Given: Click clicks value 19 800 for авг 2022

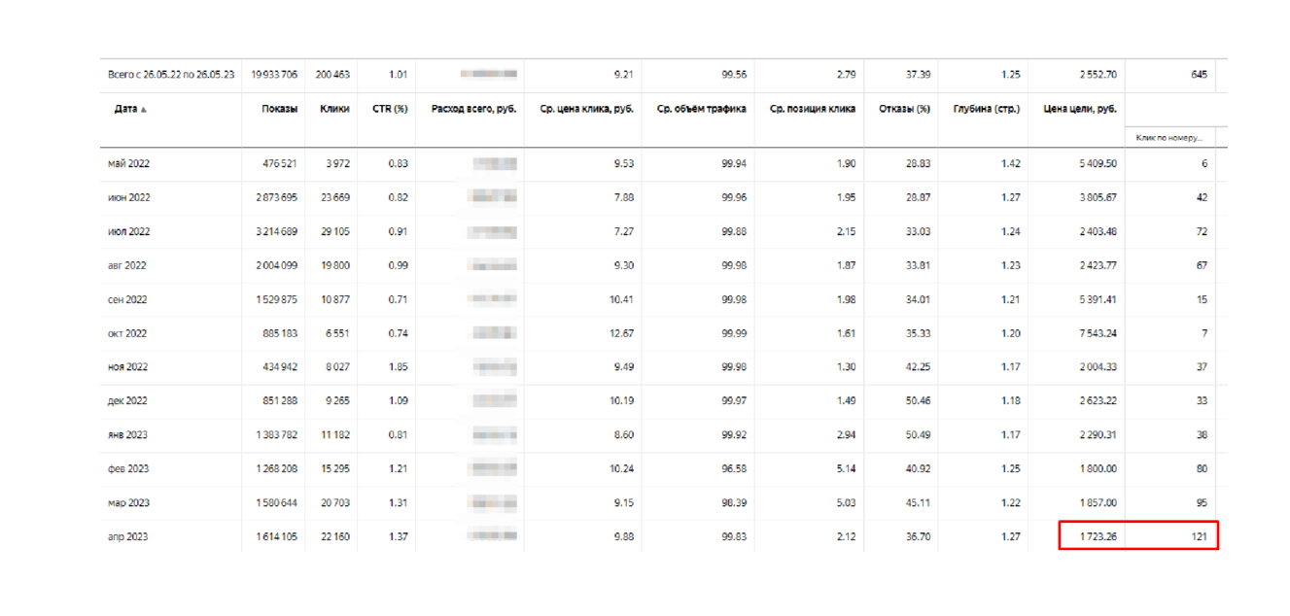Looking at the screenshot, I should click(335, 265).
